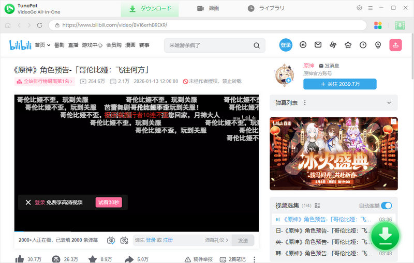
Task: Open danmaku list options dots
Action: [x=305, y=103]
